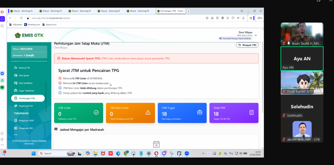Viewport: 334px width, 165px height.
Task: Expand the Dewi Wijaya profile dropdown
Action: [256, 35]
